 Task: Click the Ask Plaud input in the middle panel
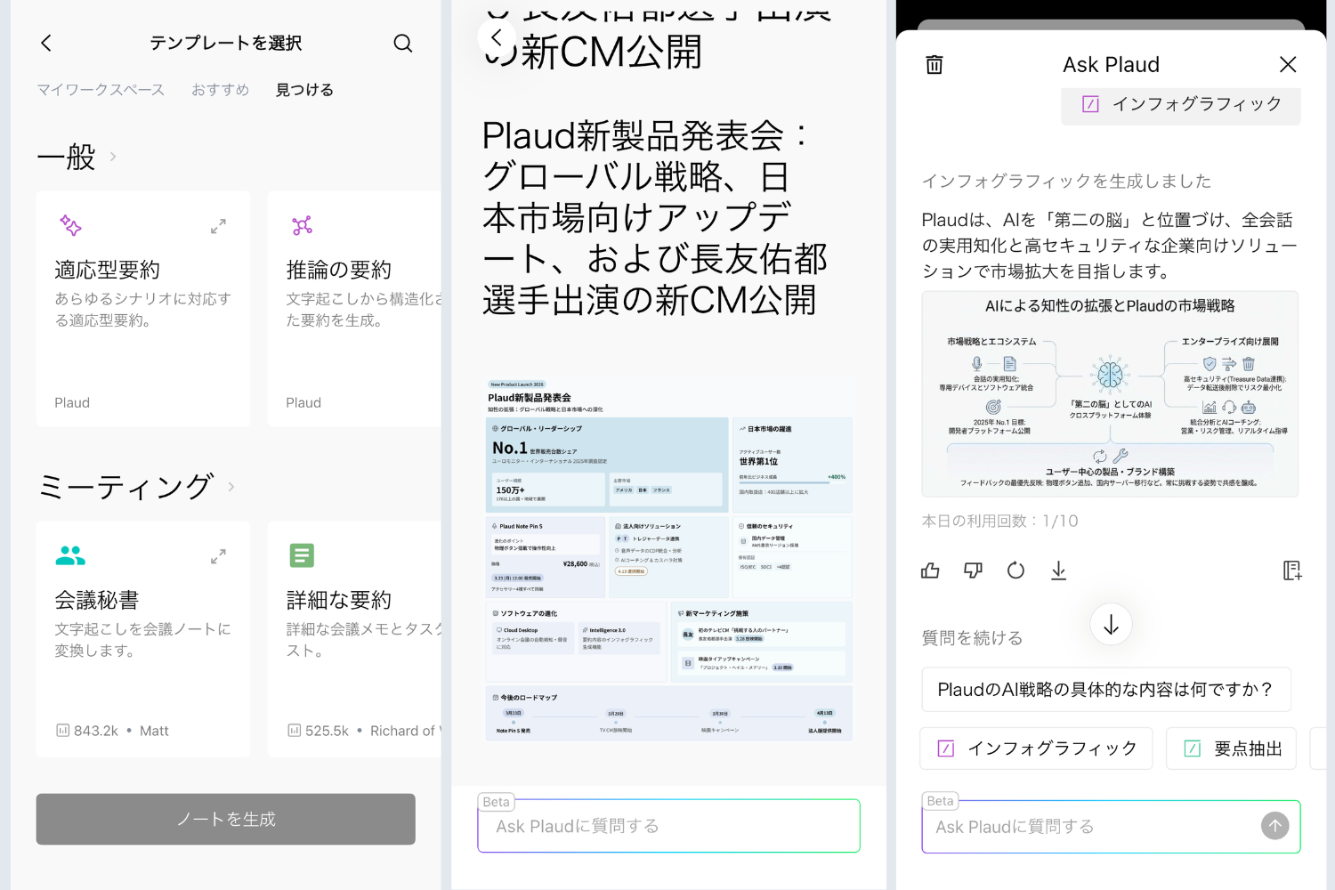tap(668, 826)
